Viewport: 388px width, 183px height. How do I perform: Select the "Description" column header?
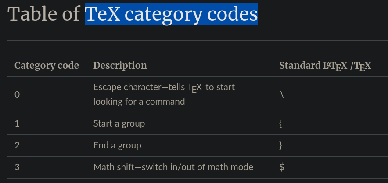pyautogui.click(x=120, y=66)
